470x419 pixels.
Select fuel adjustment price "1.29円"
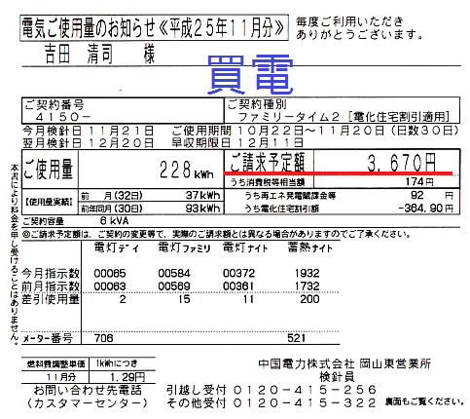(x=127, y=377)
